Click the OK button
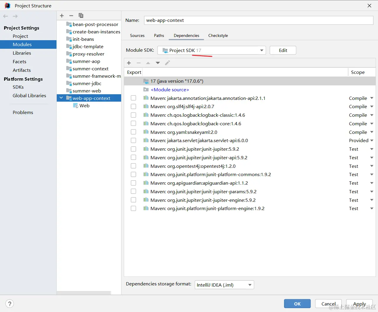The image size is (378, 312). (297, 304)
